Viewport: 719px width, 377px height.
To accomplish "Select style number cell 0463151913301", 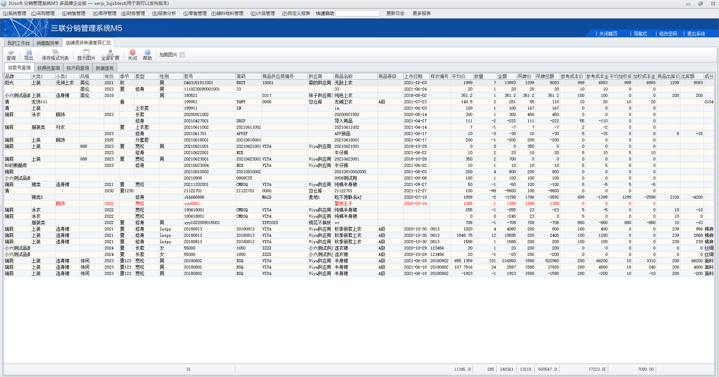I will (x=209, y=83).
